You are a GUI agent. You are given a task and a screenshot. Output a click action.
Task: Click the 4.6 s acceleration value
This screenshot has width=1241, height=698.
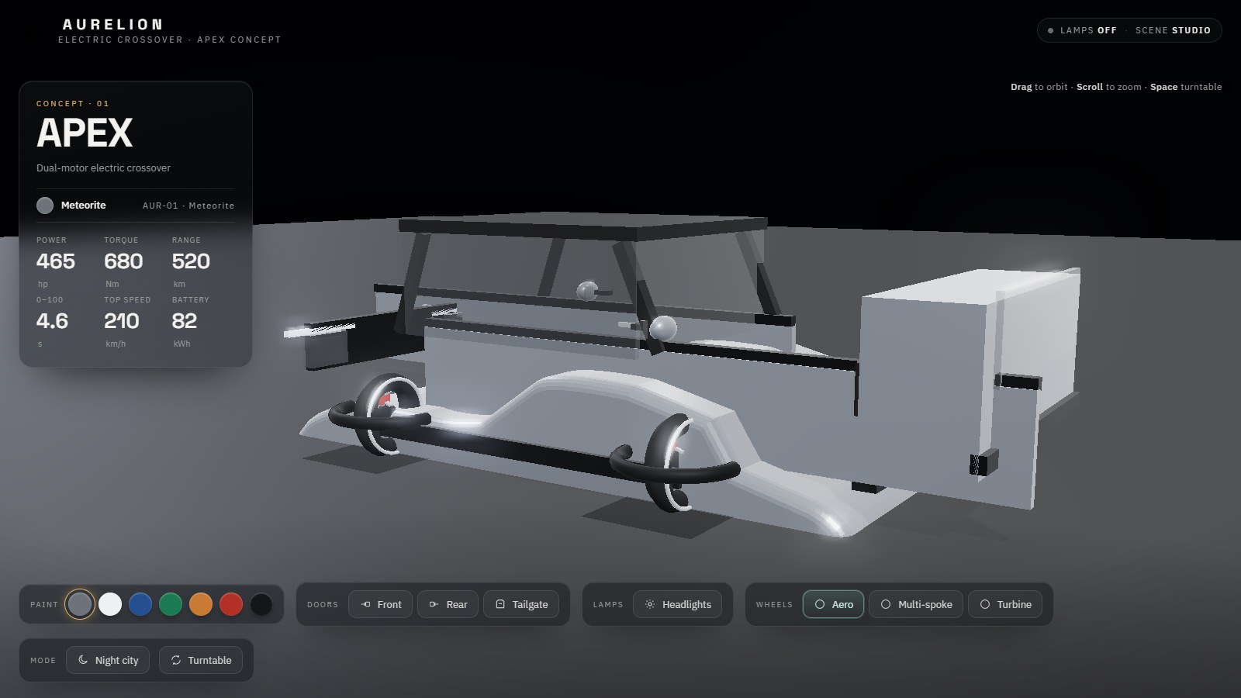click(52, 321)
